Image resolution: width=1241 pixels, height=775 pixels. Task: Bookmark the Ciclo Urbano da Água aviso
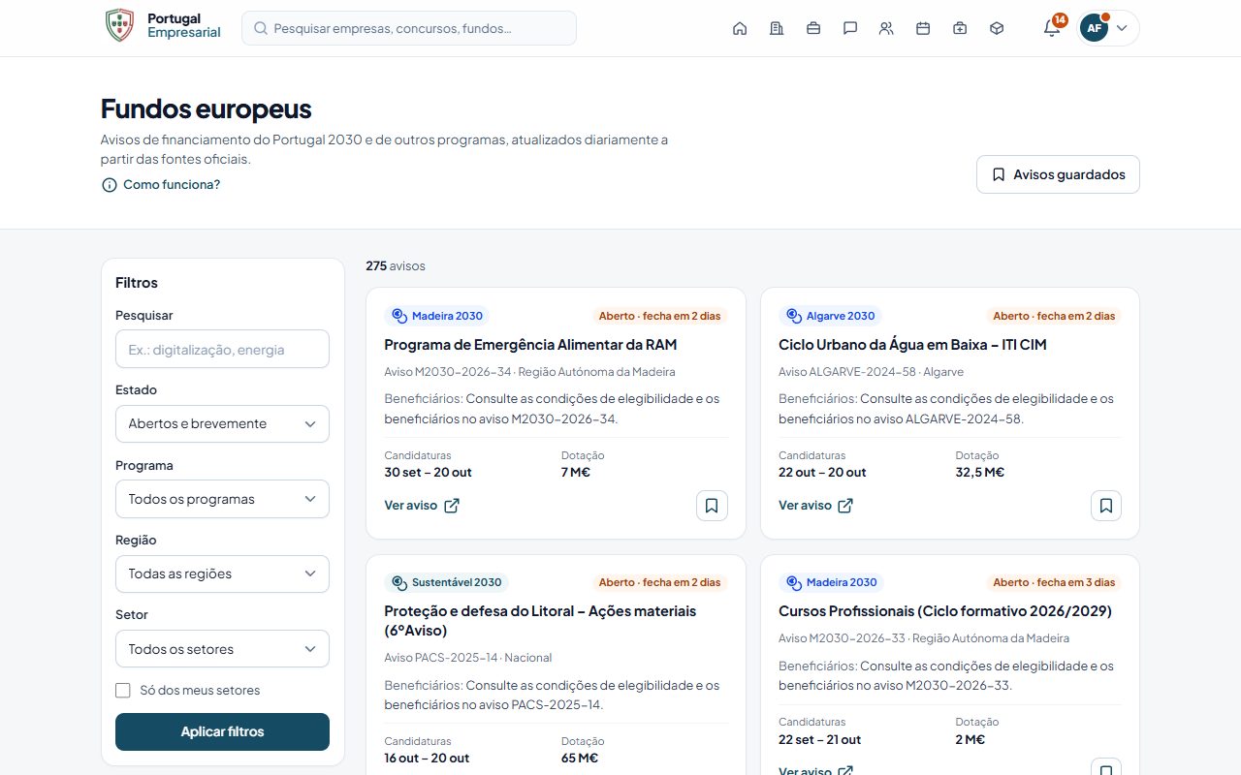point(1106,506)
